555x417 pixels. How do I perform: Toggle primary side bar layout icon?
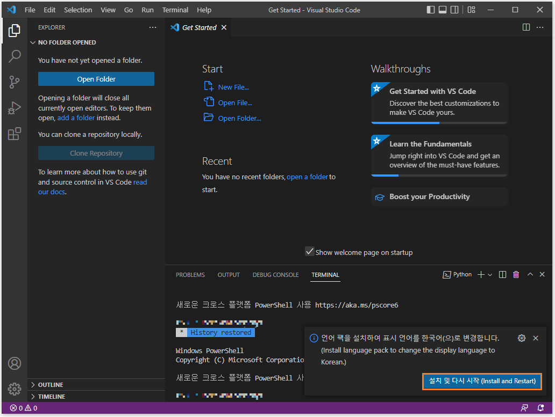[431, 10]
